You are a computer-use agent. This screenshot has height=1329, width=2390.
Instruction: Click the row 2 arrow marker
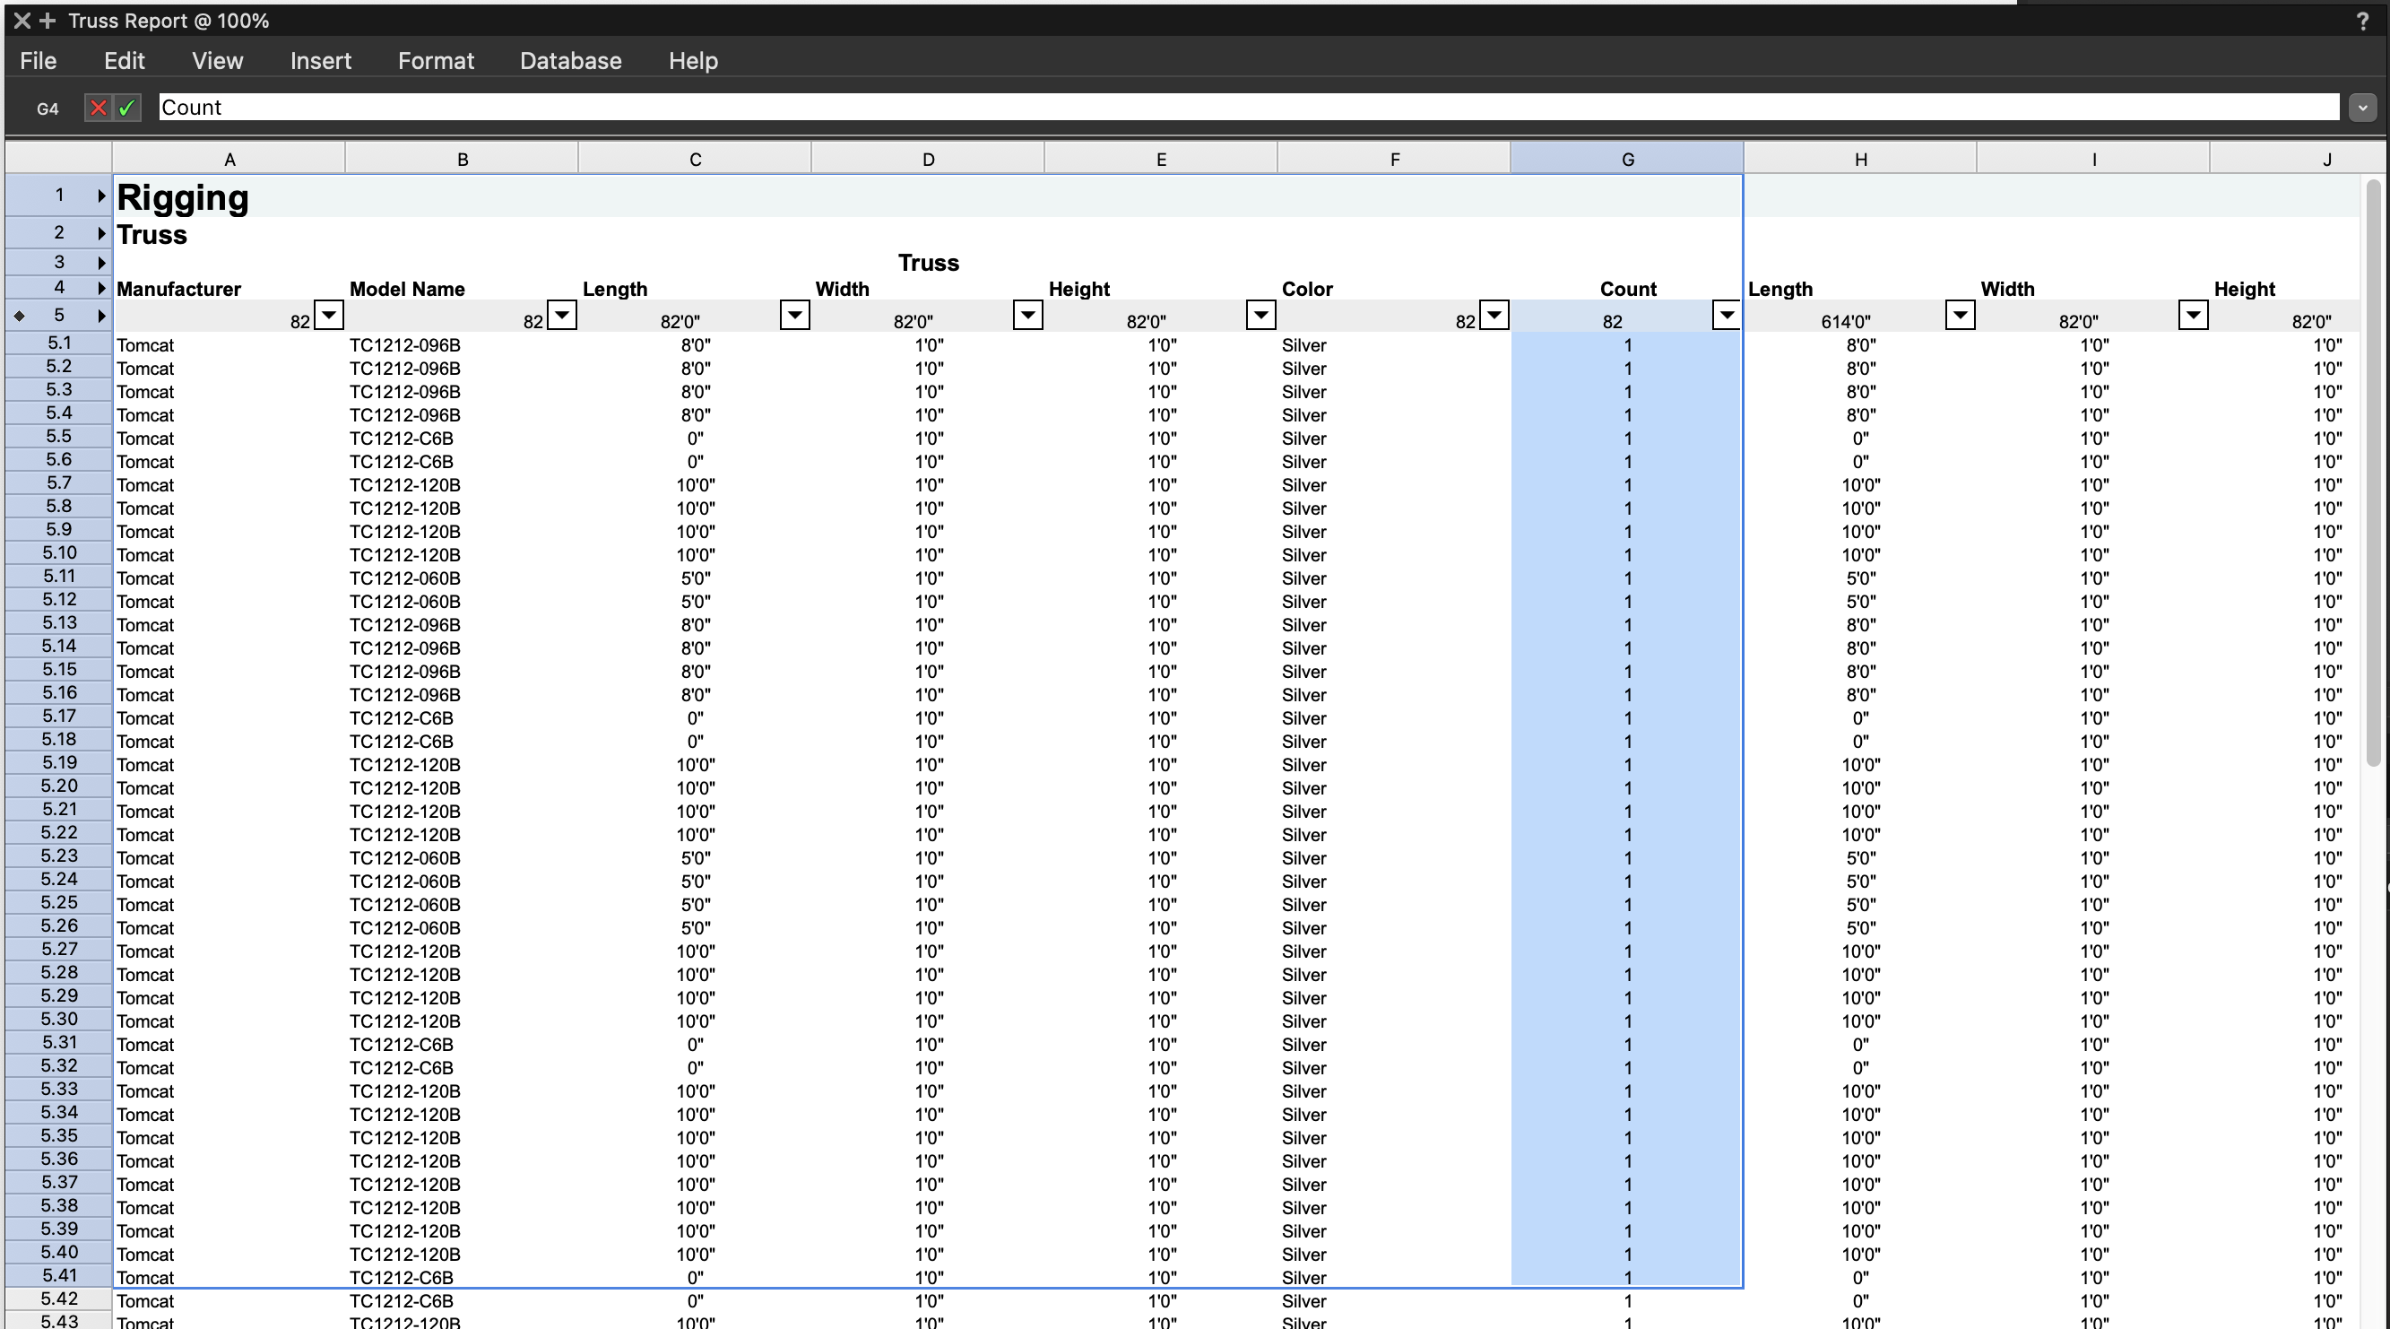pyautogui.click(x=101, y=233)
